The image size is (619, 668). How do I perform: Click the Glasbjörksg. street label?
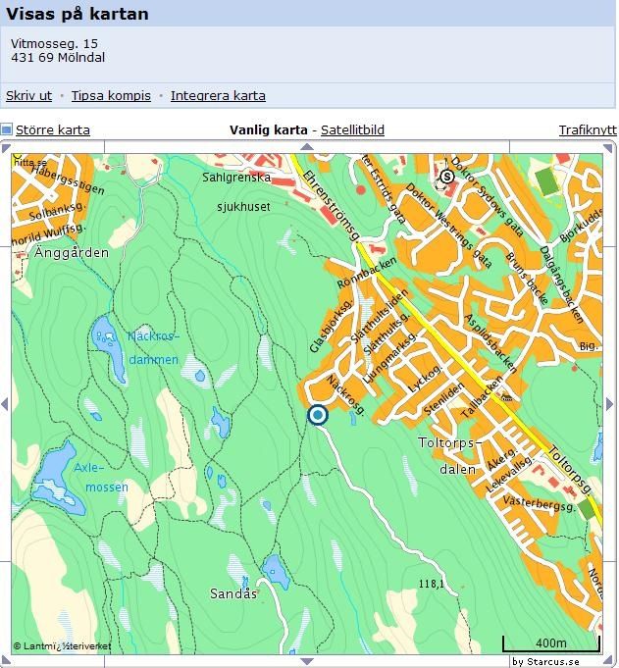[331, 327]
